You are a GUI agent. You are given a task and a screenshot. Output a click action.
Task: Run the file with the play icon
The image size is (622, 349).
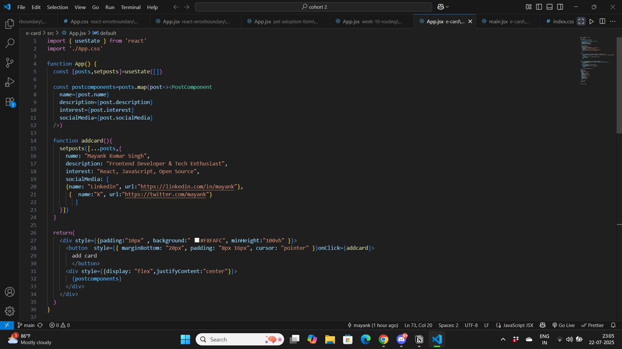pyautogui.click(x=591, y=21)
